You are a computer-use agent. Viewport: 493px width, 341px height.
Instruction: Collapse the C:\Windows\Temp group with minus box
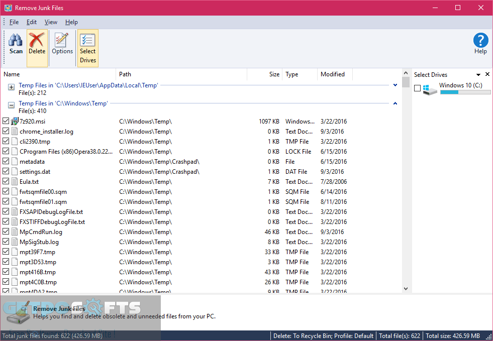12,105
